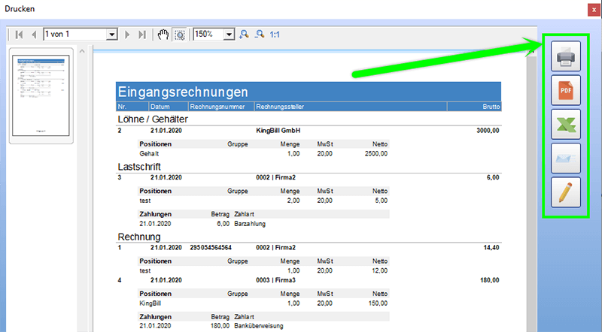The image size is (602, 332).
Task: Click the 'Rechnung' group heading
Action: [139, 237]
